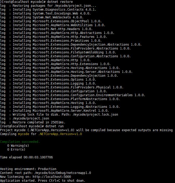Click 'Microsoft.Extensions.DependencyInjection 1.0.0.' text
The image size is (175, 183).
click(x=75, y=76)
